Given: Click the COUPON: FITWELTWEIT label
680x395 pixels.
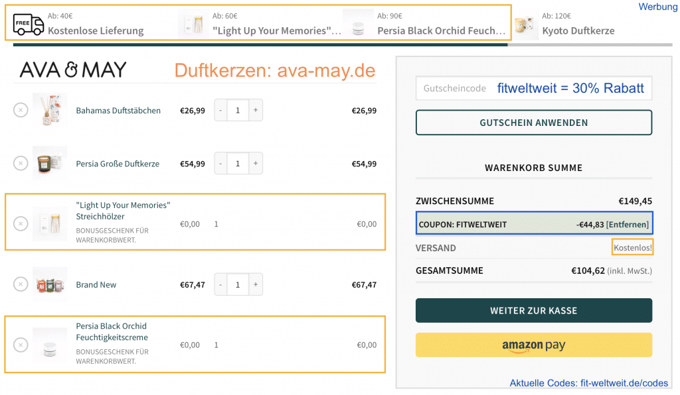Looking at the screenshot, I should pyautogui.click(x=462, y=225).
